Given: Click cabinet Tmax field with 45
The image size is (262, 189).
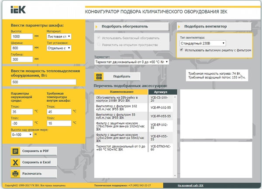Looking at the screenshot, I should tap(59, 112).
